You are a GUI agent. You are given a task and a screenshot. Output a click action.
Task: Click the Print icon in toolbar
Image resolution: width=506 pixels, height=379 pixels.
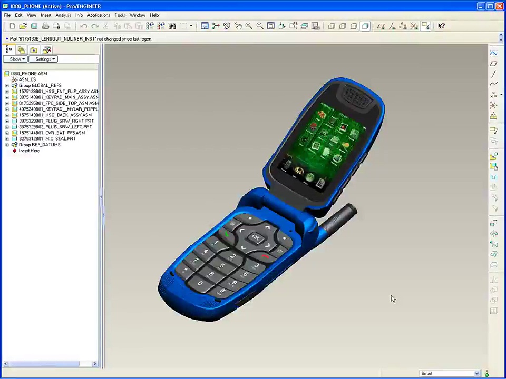click(45, 26)
